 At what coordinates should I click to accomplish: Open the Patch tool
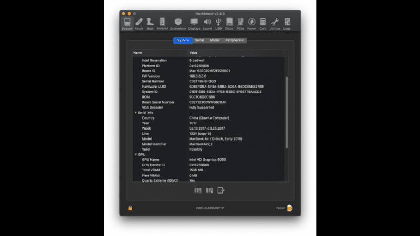[139, 24]
